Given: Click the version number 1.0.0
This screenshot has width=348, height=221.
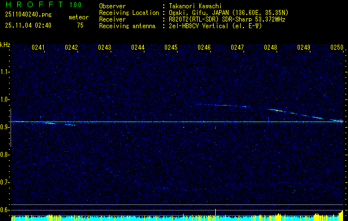Looking at the screenshot, I should pos(75,4).
